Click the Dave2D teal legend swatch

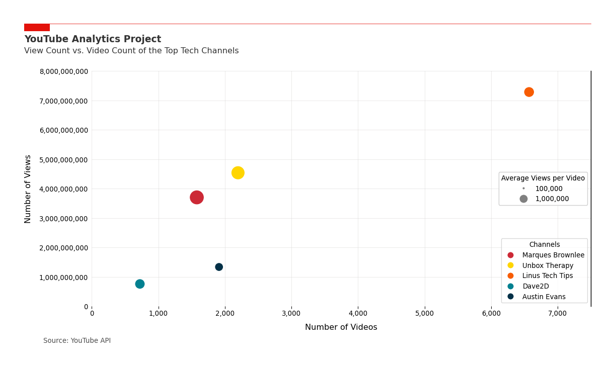(x=510, y=287)
